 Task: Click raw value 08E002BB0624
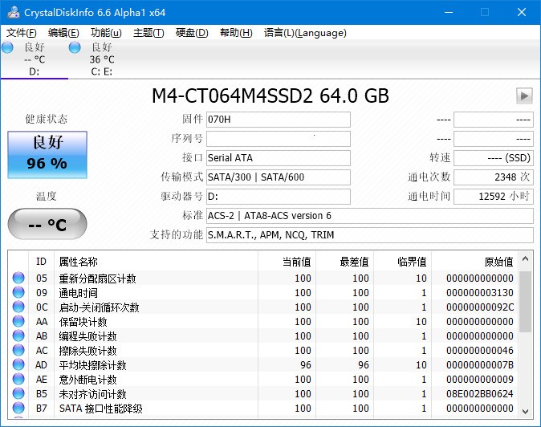click(480, 394)
